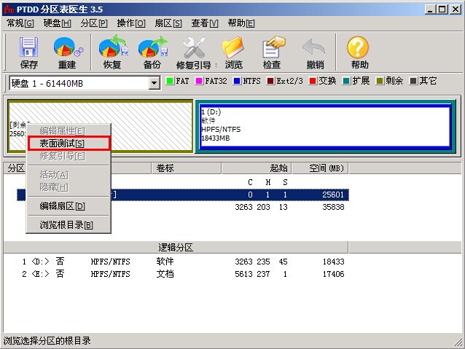Screen dimensions: 465x349
Task: Click the magenta FAT32 legend swatch
Action: pyautogui.click(x=199, y=81)
